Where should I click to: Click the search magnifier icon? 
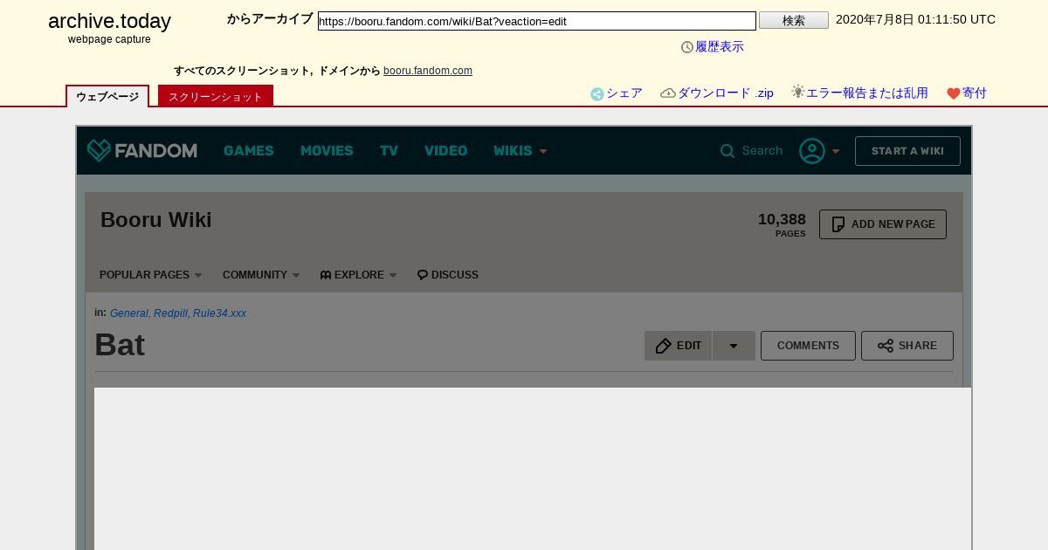click(x=727, y=151)
